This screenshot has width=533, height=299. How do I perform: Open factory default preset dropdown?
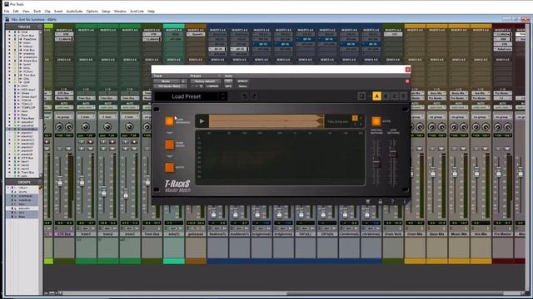pyautogui.click(x=206, y=81)
